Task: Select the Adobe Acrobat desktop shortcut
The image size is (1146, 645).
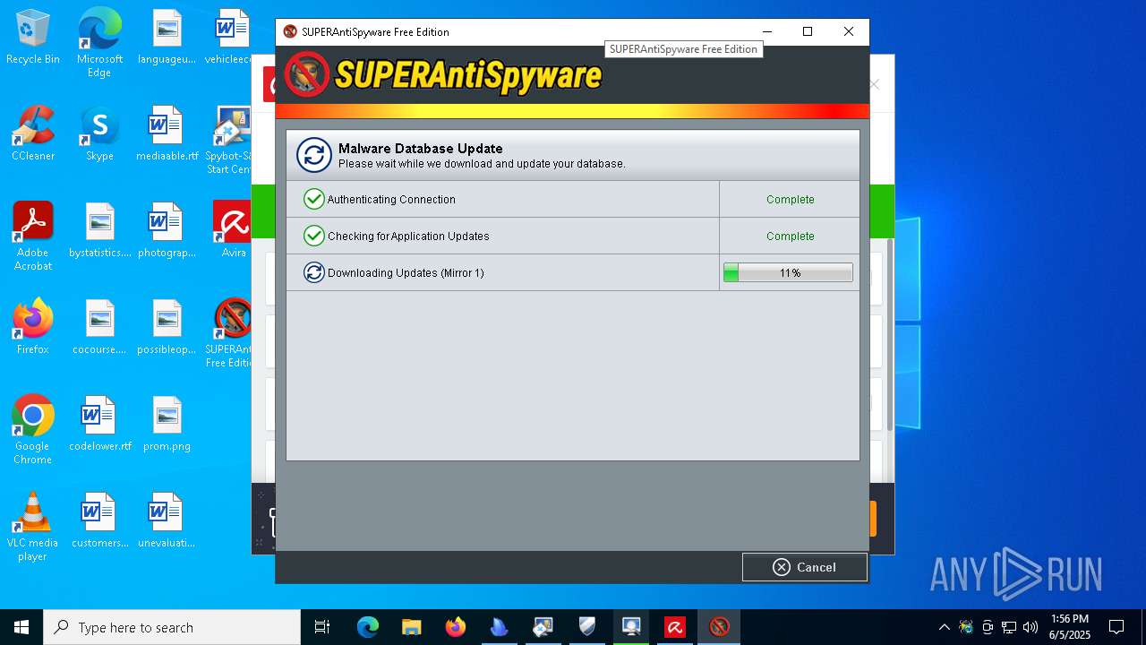Action: point(33,236)
